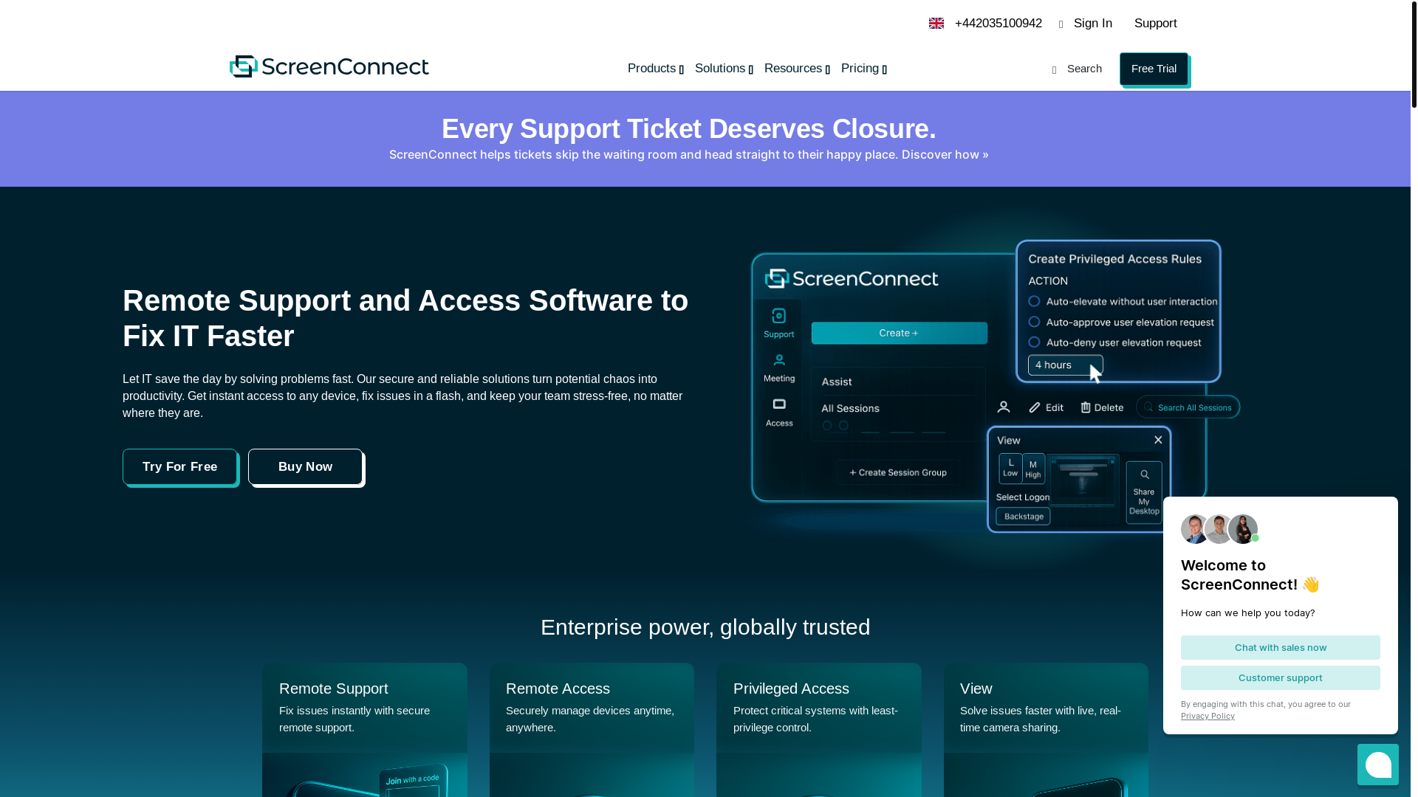Viewport: 1418px width, 797px height.
Task: Open the Privileged Access card
Action: pyautogui.click(x=818, y=729)
